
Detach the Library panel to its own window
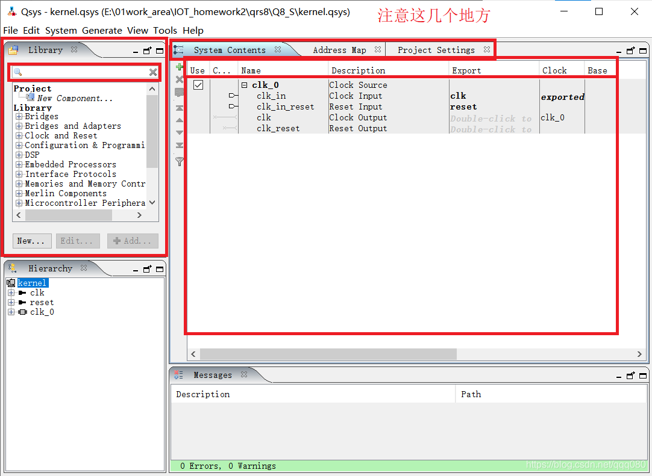point(147,51)
